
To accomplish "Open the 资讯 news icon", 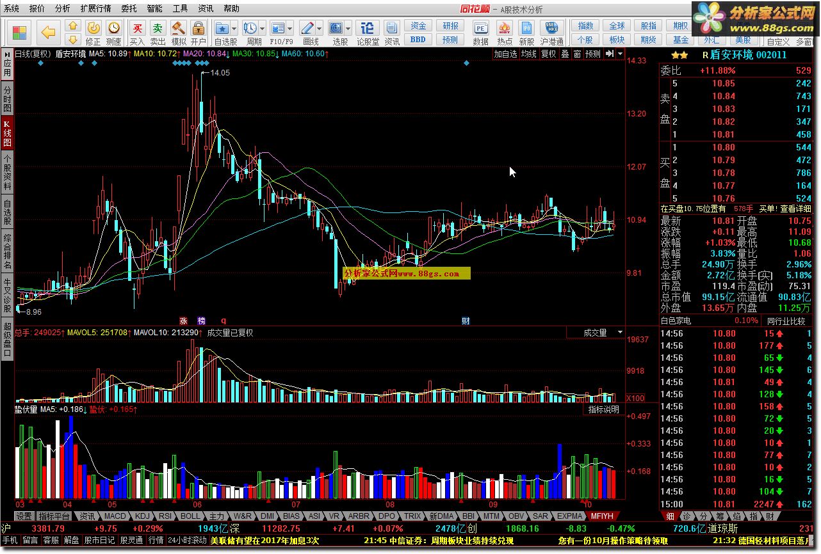I will click(x=392, y=28).
